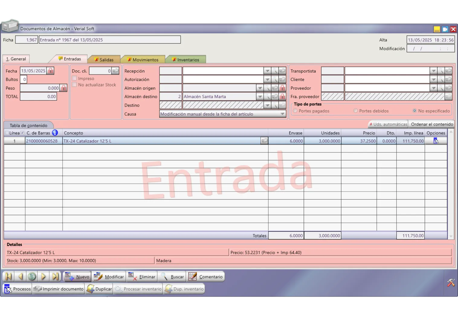Open the Recepción record card icon
The image size is (458, 314).
282,71
